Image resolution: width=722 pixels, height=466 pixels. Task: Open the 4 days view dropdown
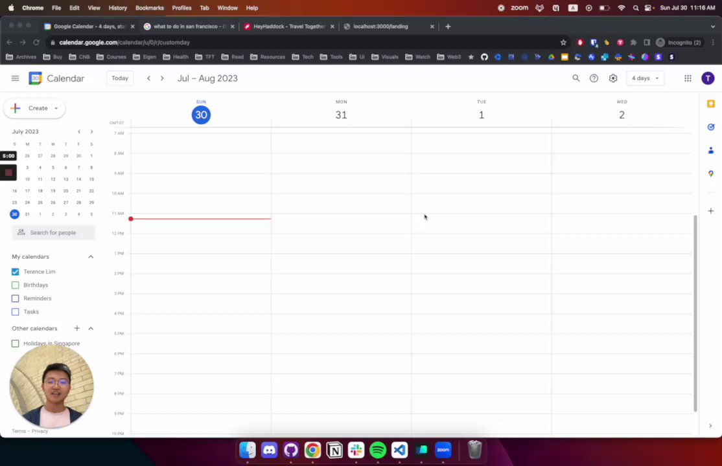[645, 78]
